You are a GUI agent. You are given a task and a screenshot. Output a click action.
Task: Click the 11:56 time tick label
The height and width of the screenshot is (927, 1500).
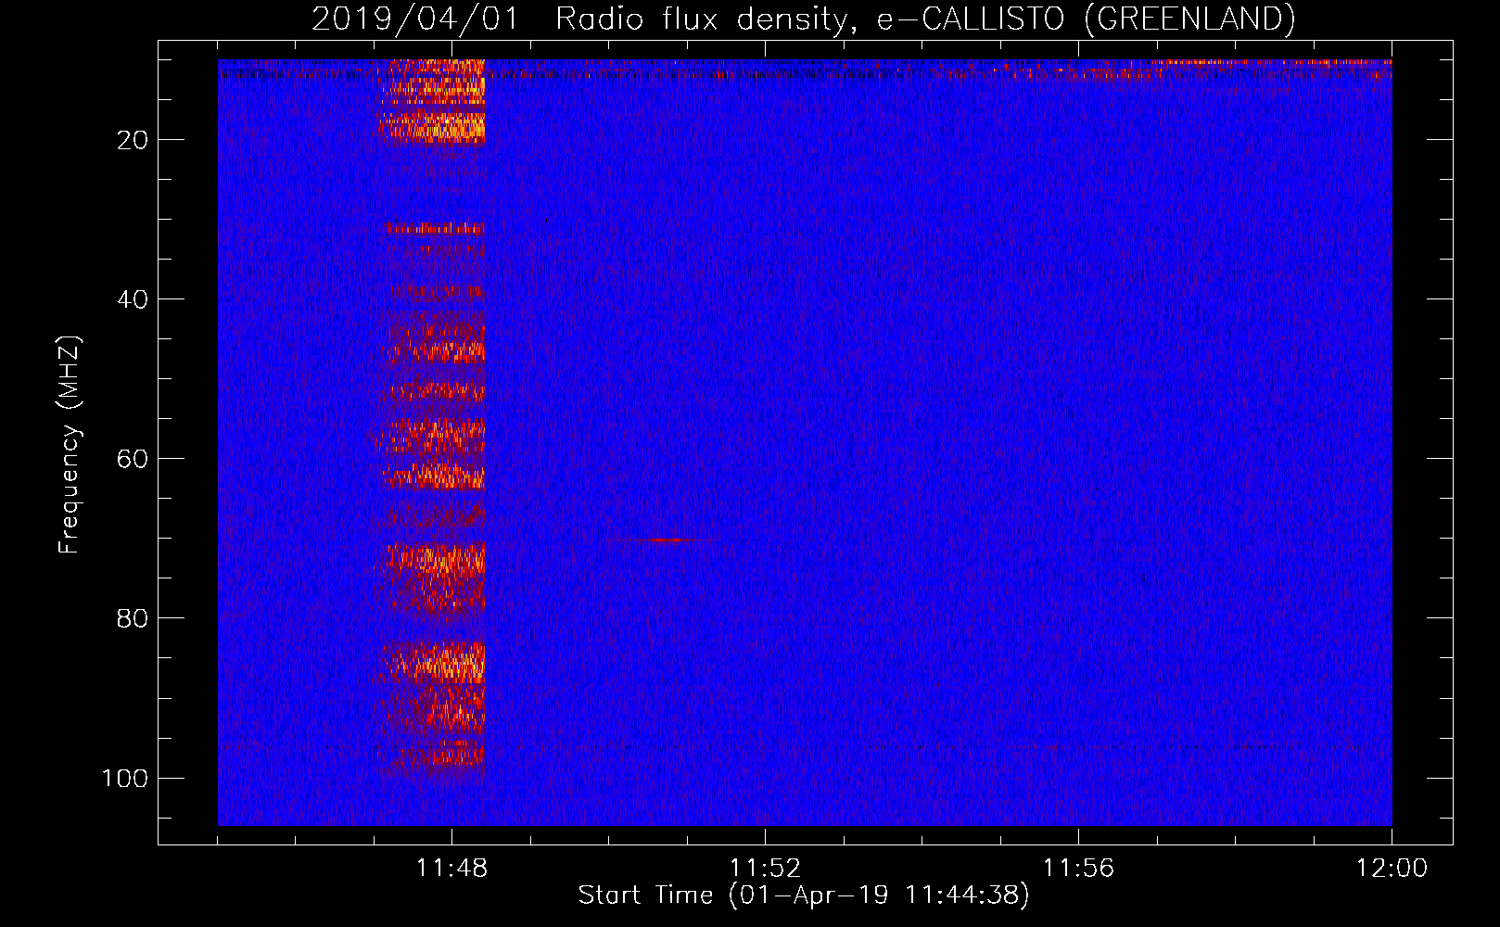tap(1078, 869)
